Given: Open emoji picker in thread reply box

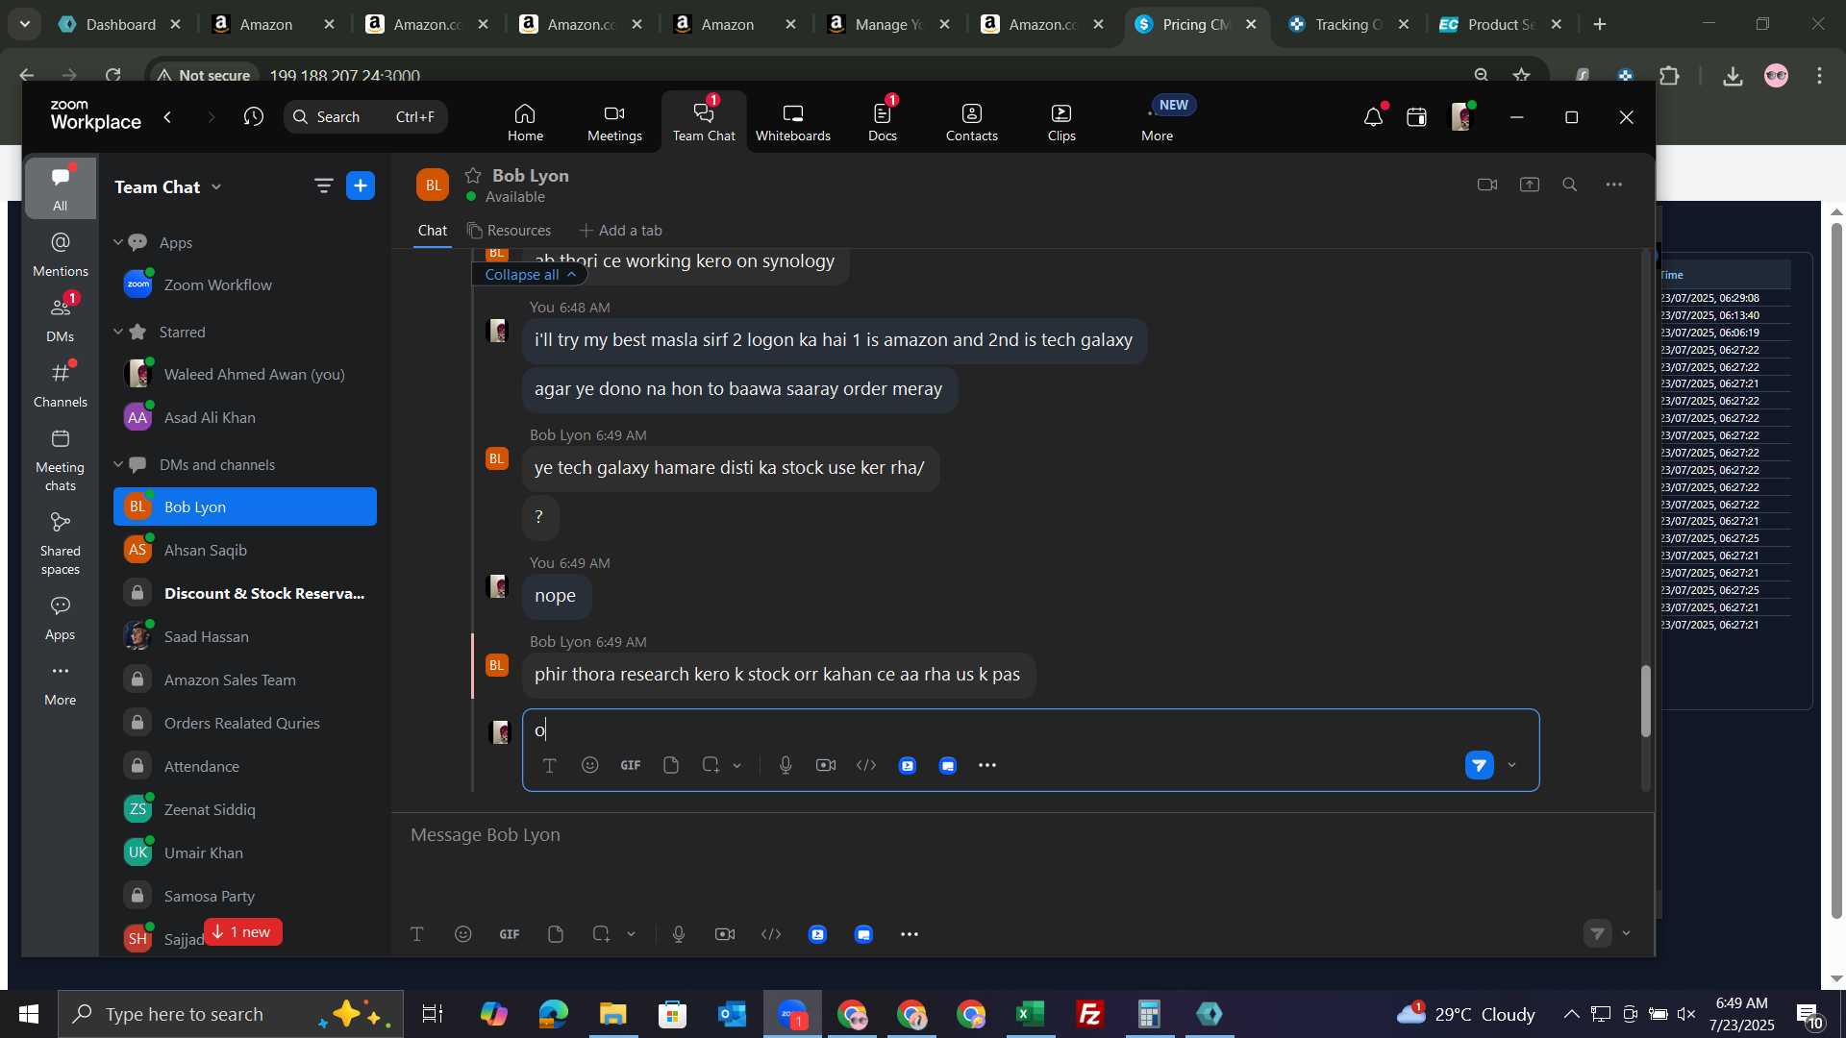Looking at the screenshot, I should click(x=590, y=765).
